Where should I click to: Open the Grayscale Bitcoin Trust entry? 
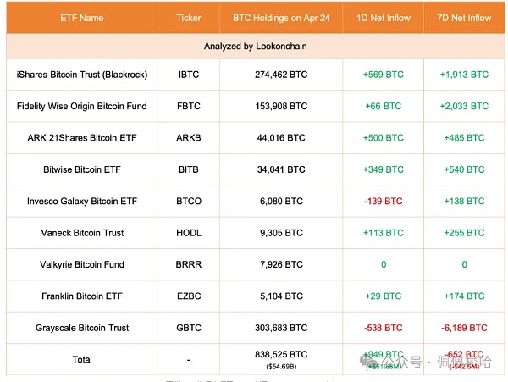coord(82,327)
